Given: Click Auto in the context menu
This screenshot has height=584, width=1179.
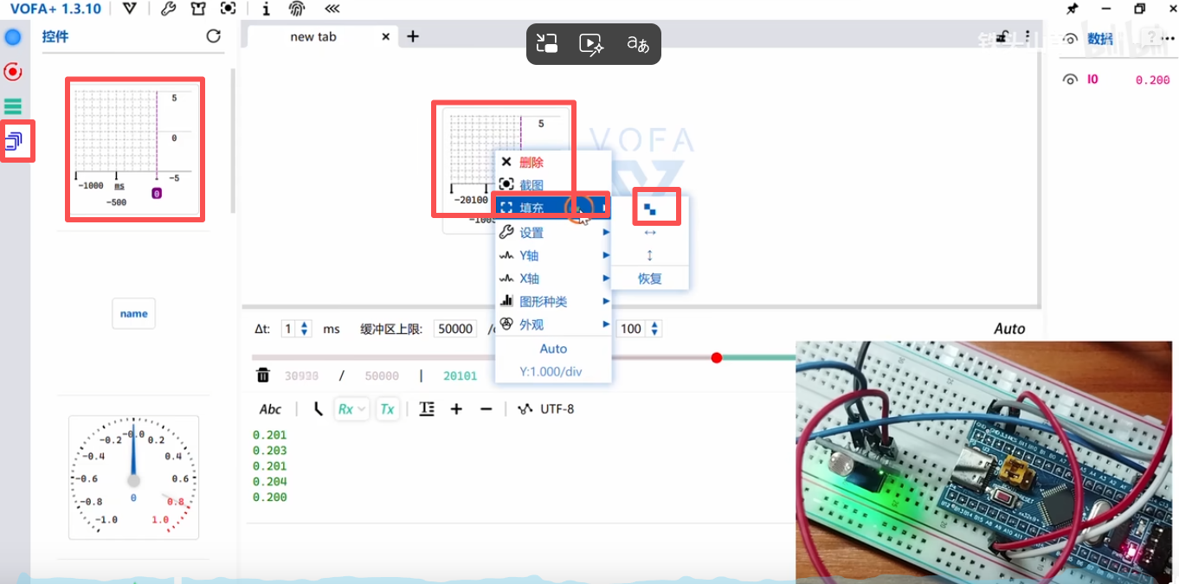Looking at the screenshot, I should [553, 349].
